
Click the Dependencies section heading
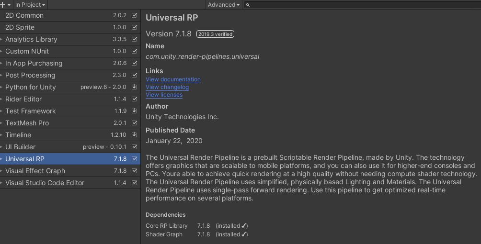click(x=166, y=215)
